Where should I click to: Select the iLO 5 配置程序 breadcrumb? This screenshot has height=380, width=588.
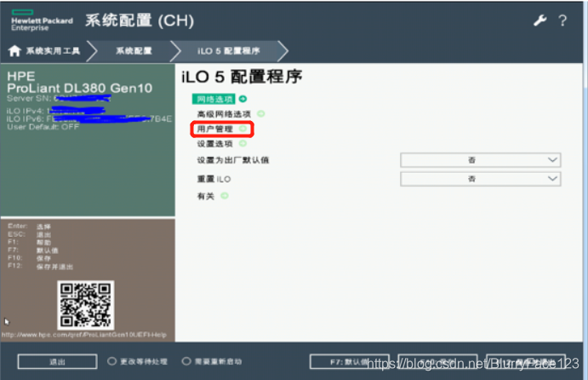tap(229, 50)
